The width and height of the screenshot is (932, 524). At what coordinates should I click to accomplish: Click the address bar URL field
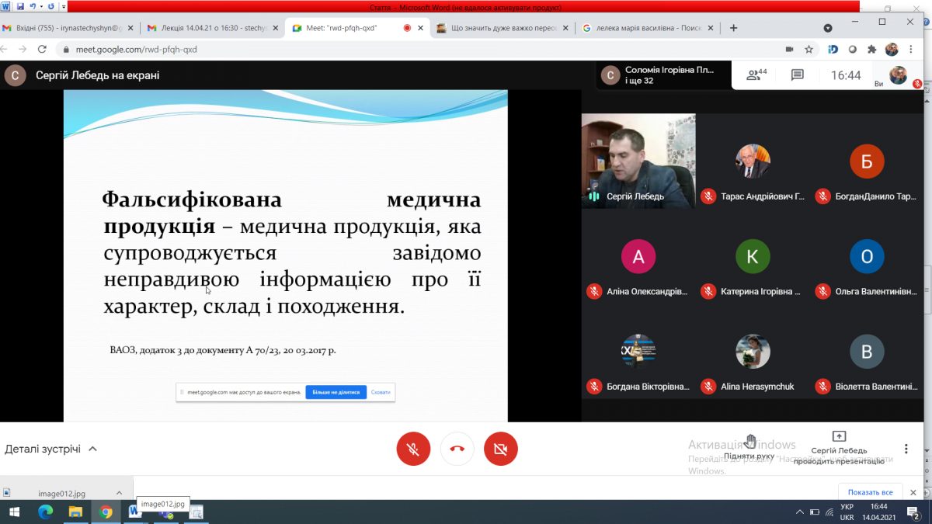pyautogui.click(x=388, y=49)
